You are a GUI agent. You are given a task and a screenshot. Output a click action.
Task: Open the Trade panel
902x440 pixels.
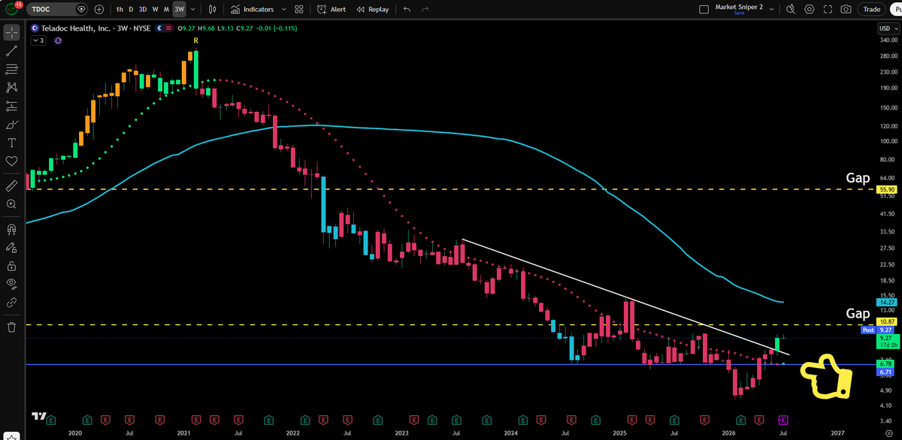pos(872,9)
